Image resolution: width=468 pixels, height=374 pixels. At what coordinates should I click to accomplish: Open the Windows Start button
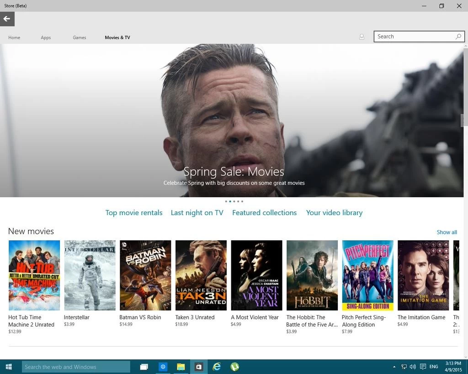[x=9, y=367]
